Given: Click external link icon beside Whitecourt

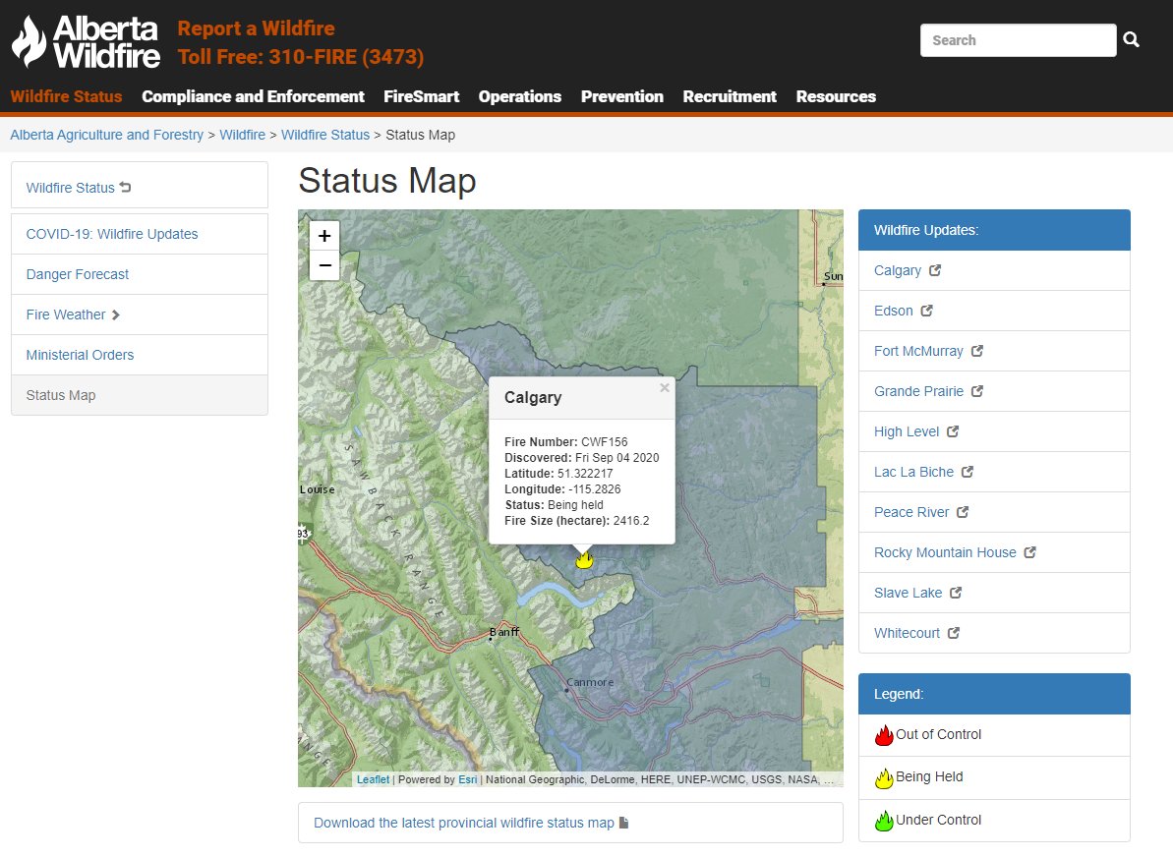Looking at the screenshot, I should (x=954, y=633).
